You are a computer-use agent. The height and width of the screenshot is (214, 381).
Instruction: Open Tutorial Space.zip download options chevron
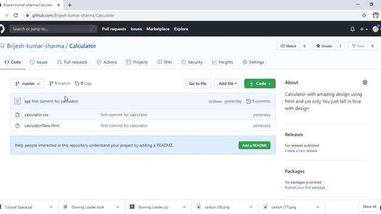click(x=51, y=207)
